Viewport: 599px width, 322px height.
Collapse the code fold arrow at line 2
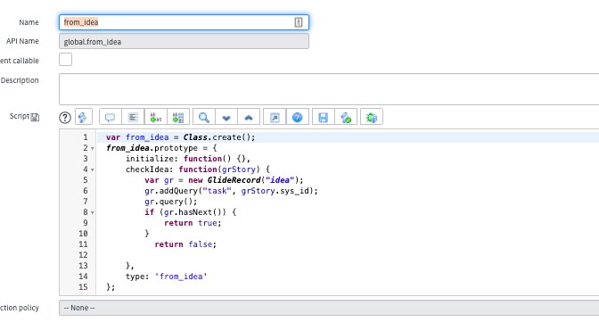pos(93,148)
